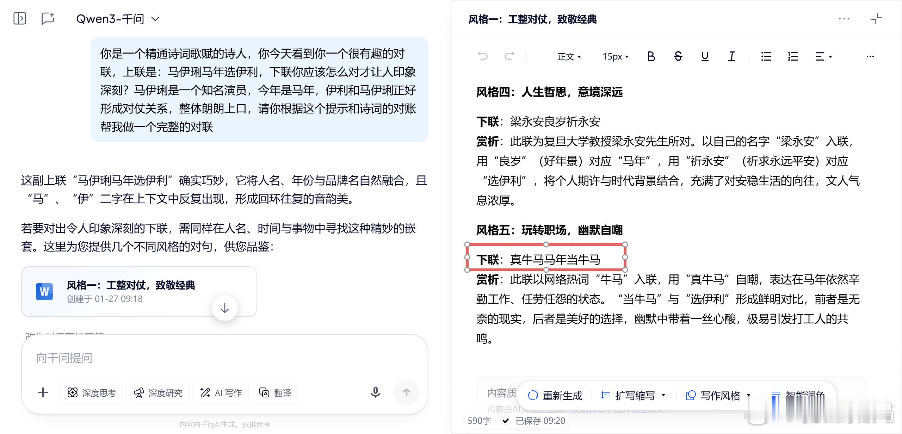Image resolution: width=902 pixels, height=434 pixels.
Task: Open the Qwen3-千问 model dropdown
Action: tap(118, 19)
